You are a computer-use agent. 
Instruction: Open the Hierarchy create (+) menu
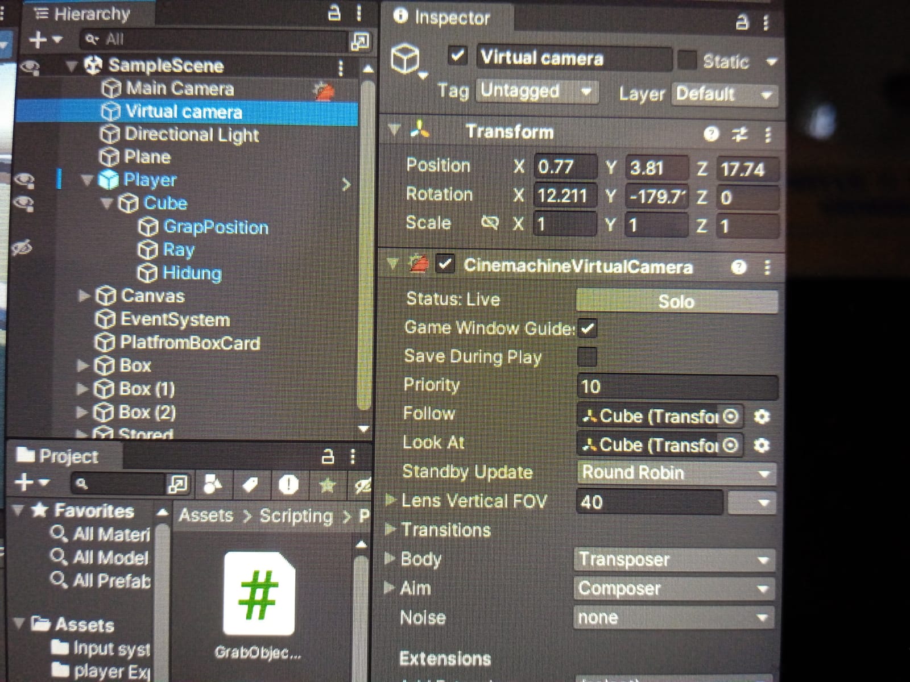(44, 40)
